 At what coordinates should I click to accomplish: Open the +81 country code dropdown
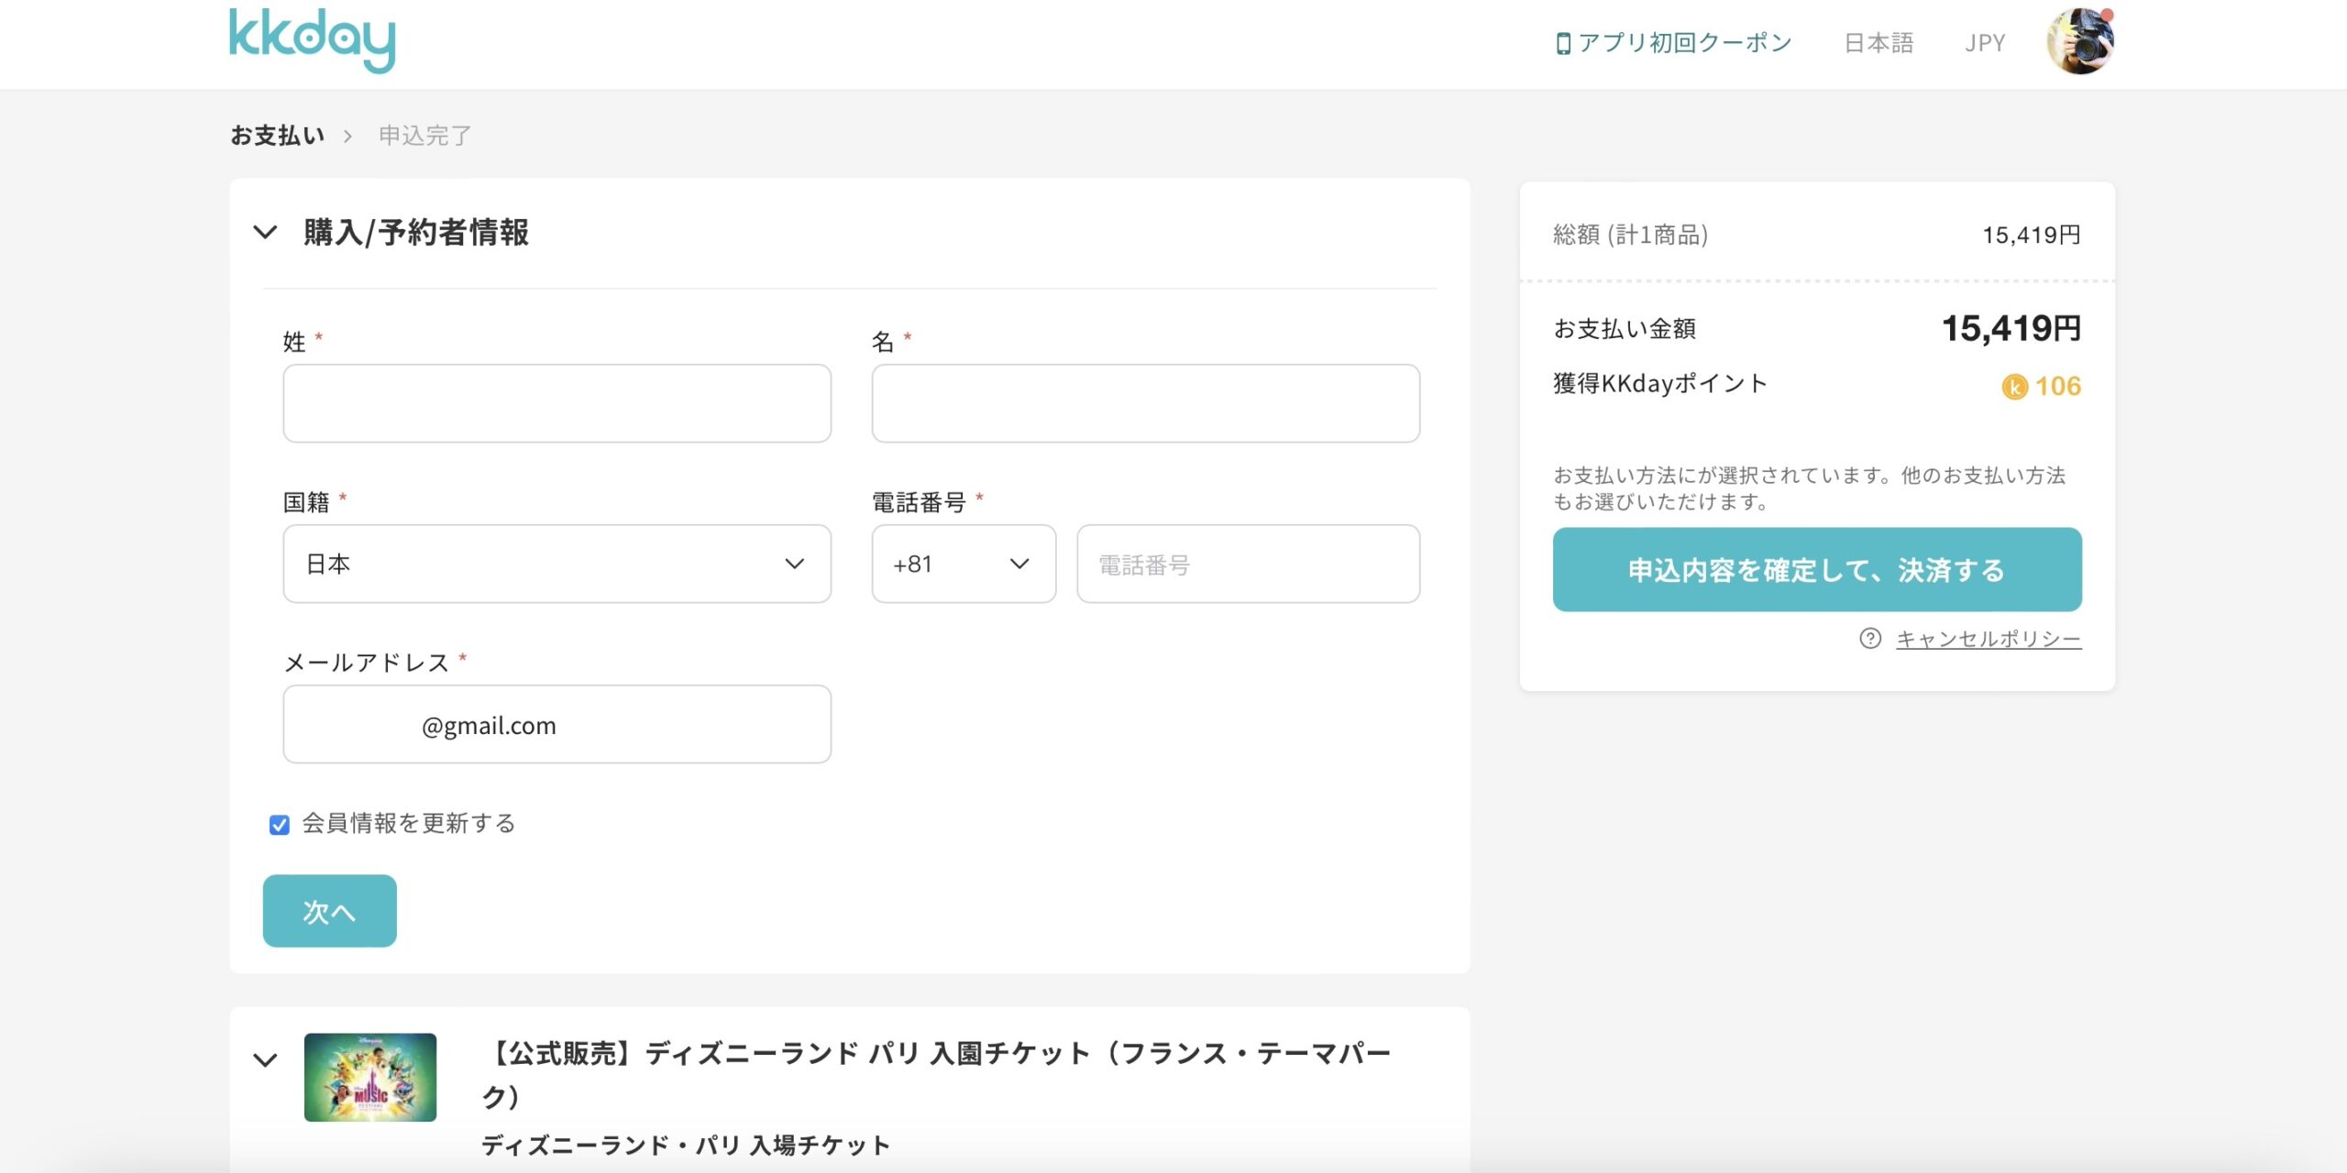tap(964, 564)
